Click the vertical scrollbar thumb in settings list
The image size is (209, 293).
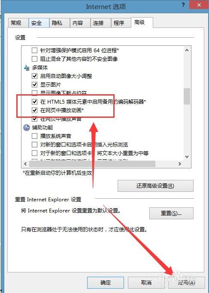(x=187, y=96)
